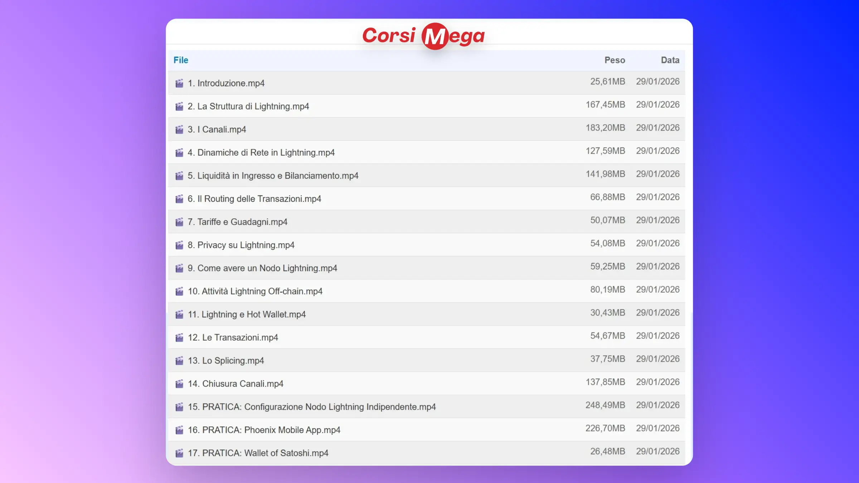Click the Corsi Mega logo
This screenshot has height=483, width=859.
point(423,36)
